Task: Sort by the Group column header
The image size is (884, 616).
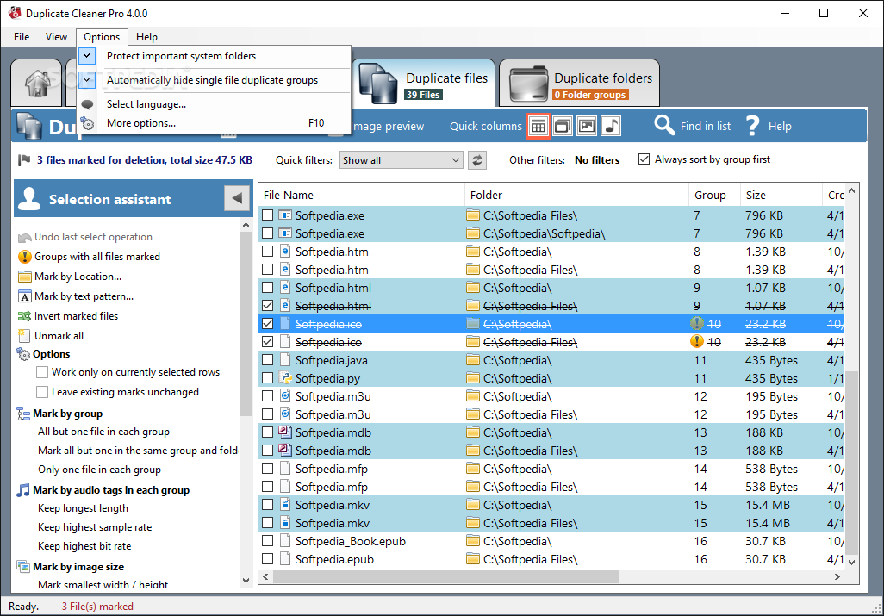Action: (713, 195)
